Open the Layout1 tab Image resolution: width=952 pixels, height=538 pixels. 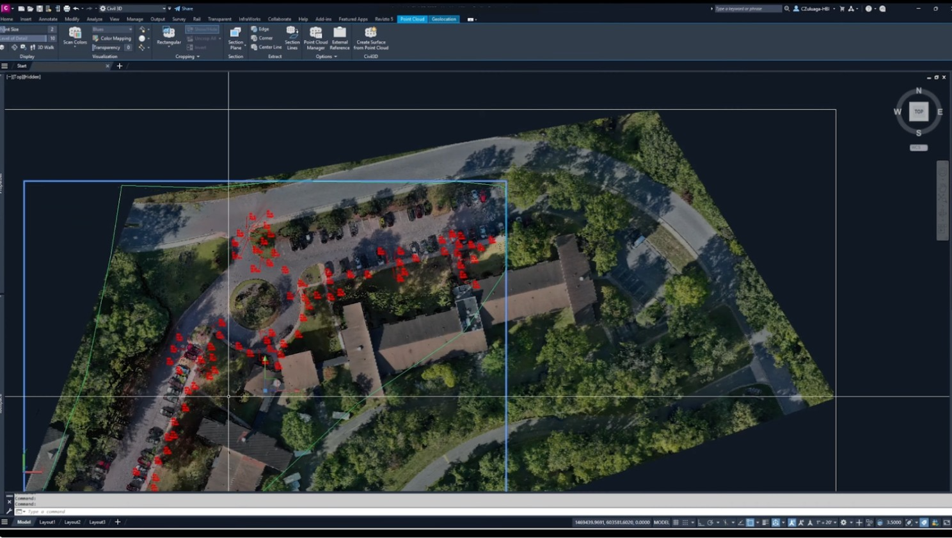coord(47,522)
